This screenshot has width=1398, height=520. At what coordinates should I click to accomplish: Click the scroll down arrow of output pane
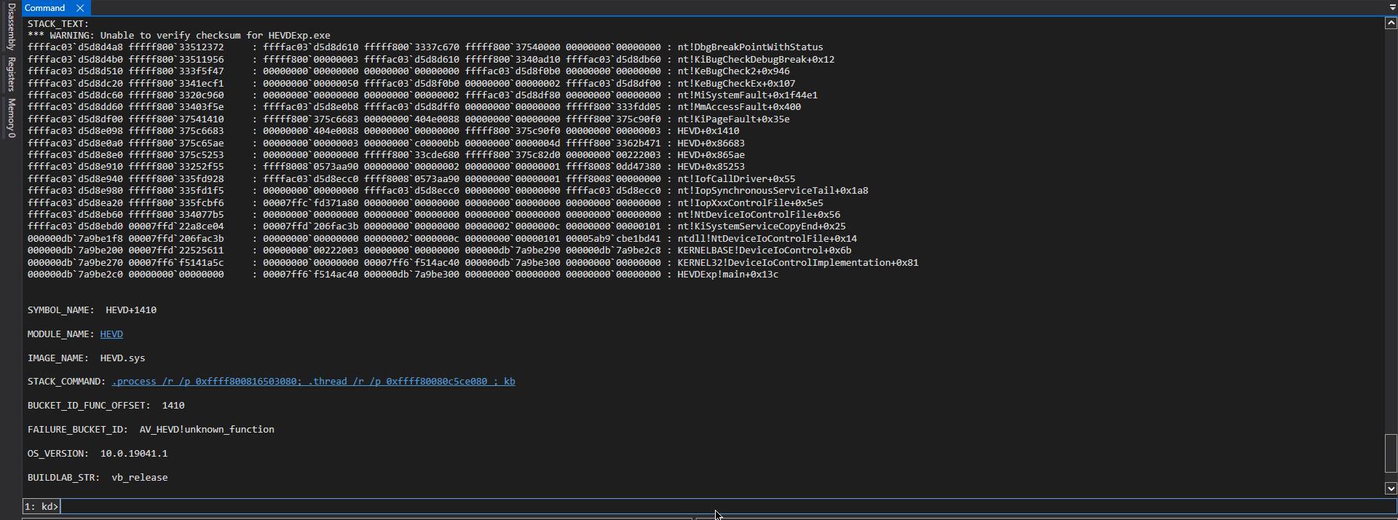[1391, 489]
